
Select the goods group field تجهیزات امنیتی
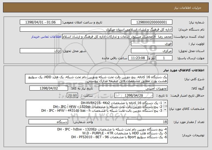(133, 88)
